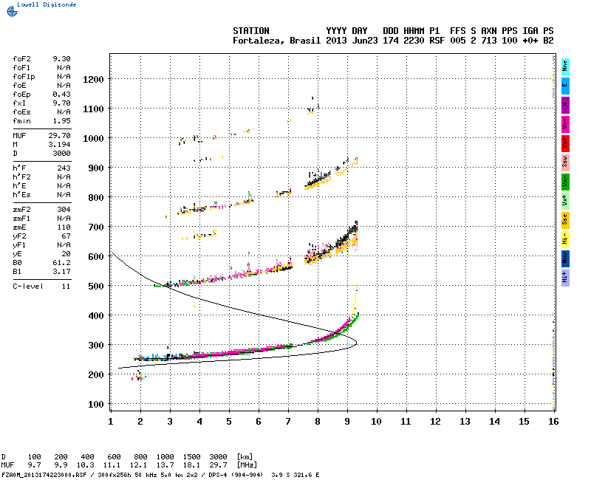Click the coordinates 3.9 S 321.6 E
This screenshot has width=591, height=480.
pos(295,475)
